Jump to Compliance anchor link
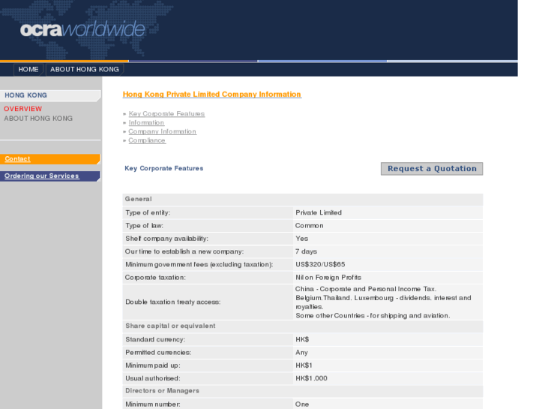This screenshot has height=409, width=545. coord(147,140)
